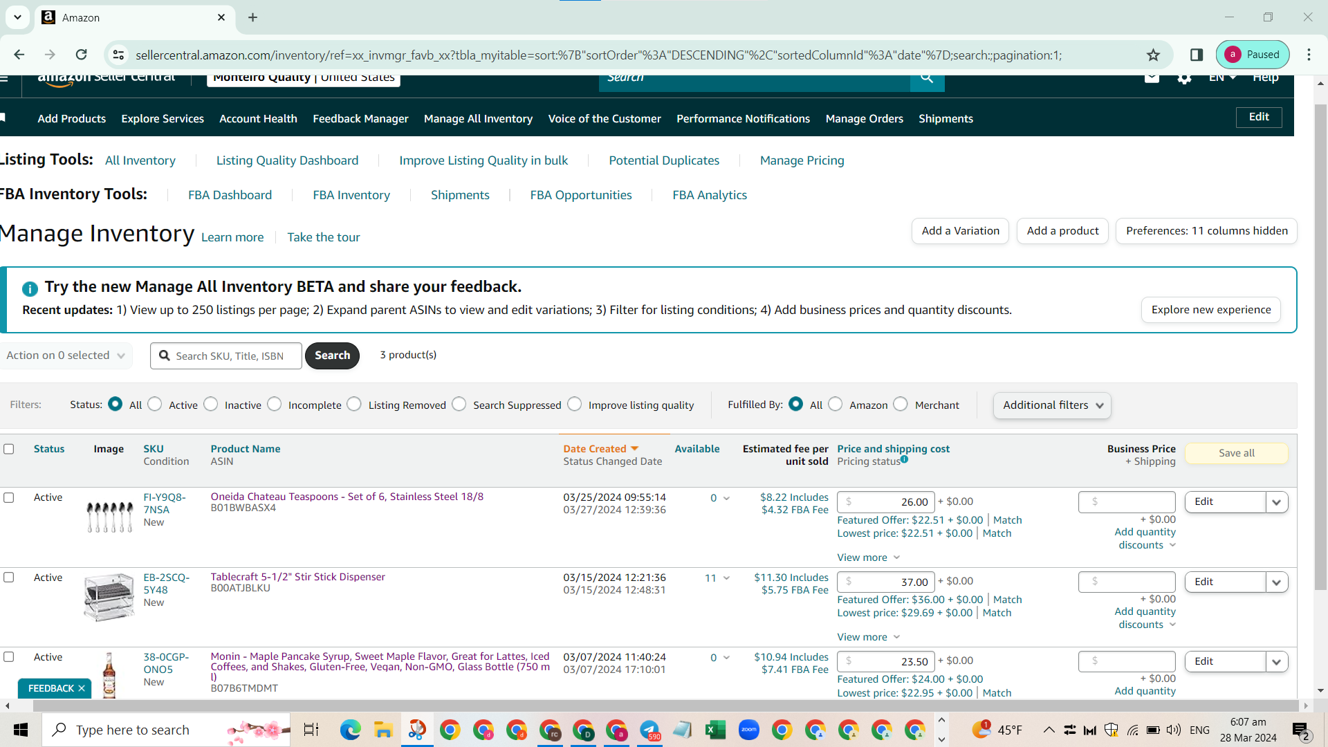Filter Fulfilled By Merchant radio
Viewport: 1328px width, 747px height.
point(901,404)
